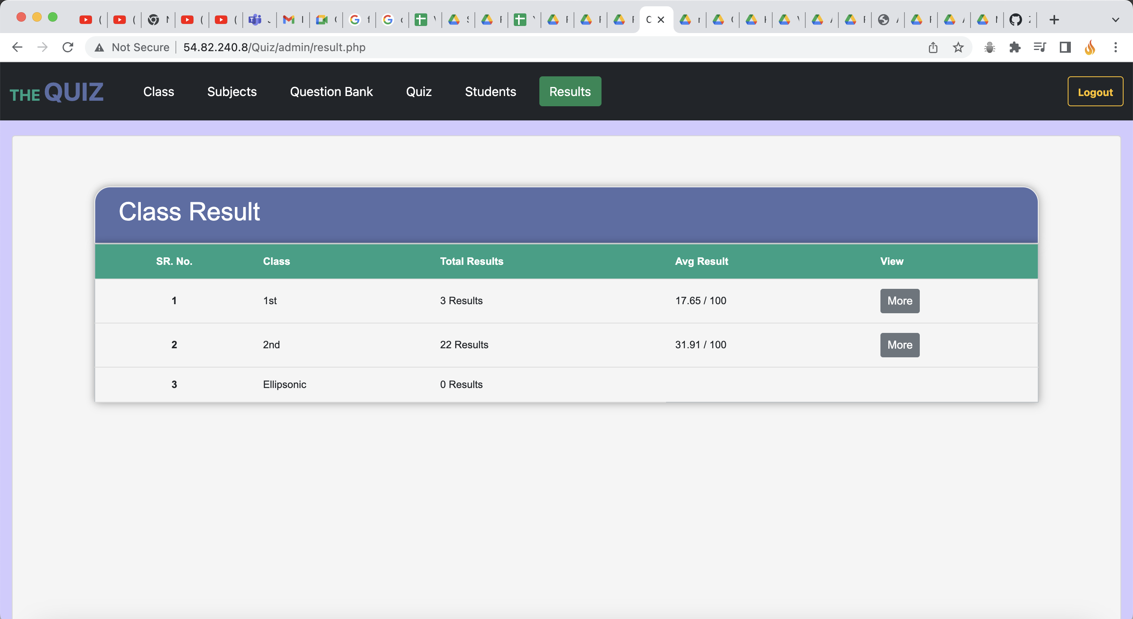Viewport: 1133px width, 619px height.
Task: Click the share icon in the address bar
Action: (x=932, y=47)
